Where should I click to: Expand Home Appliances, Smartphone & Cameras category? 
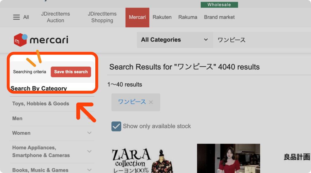coord(90,151)
